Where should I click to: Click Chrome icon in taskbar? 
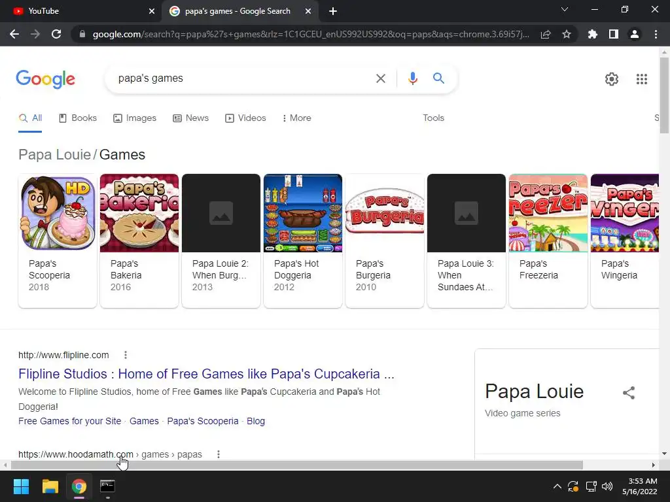point(79,486)
